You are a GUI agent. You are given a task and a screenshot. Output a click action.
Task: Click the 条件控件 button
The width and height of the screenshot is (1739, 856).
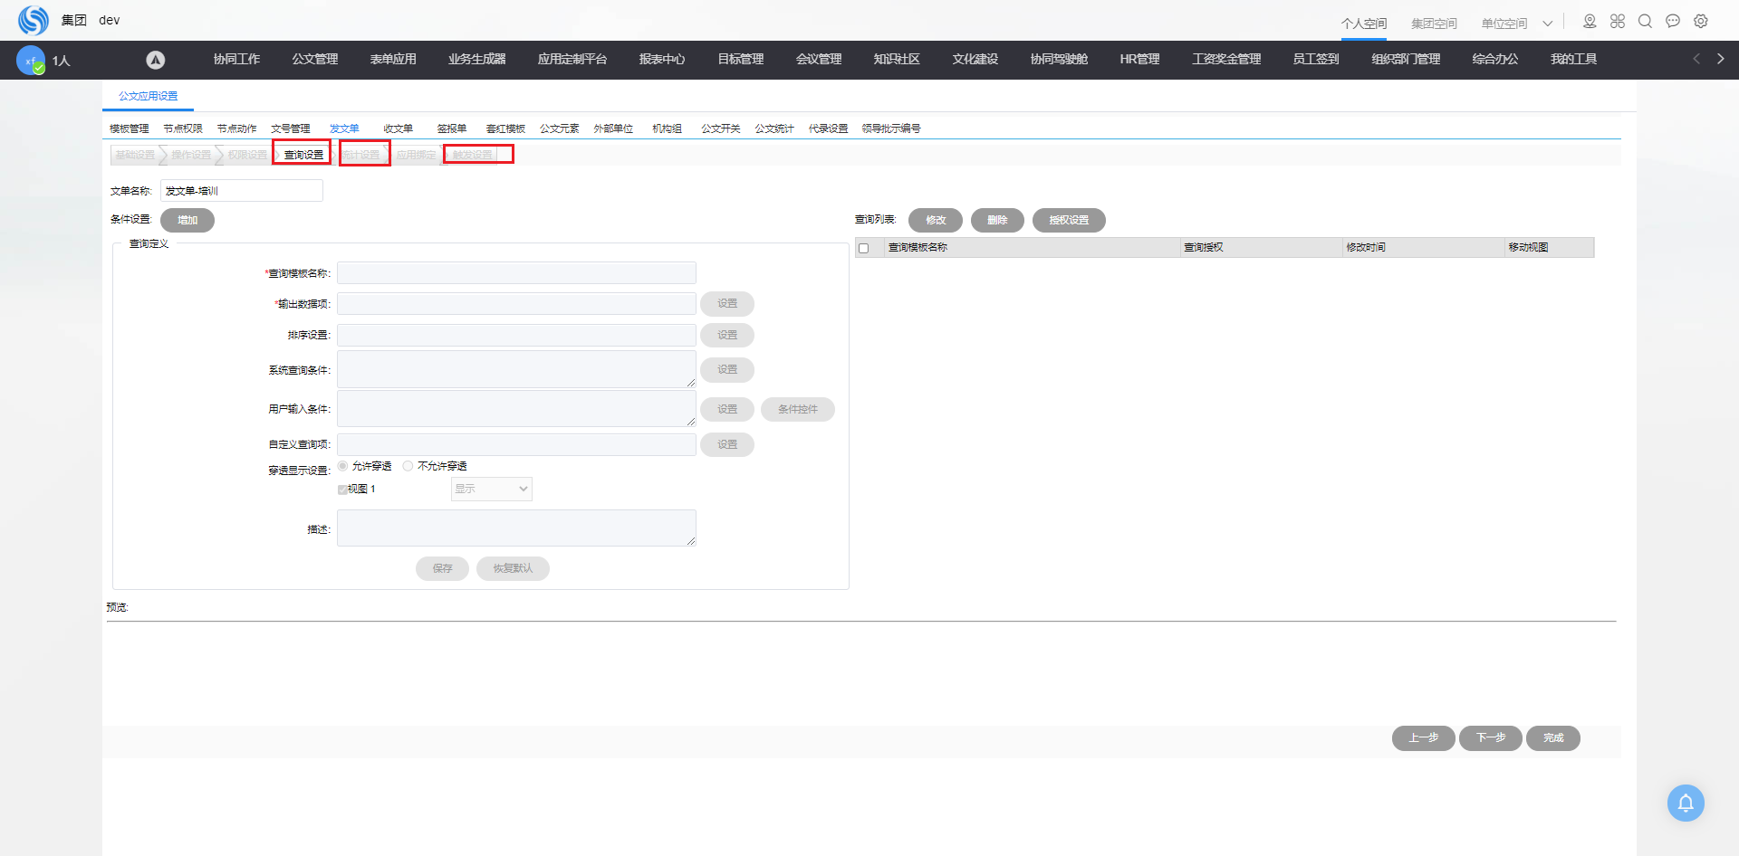point(798,409)
